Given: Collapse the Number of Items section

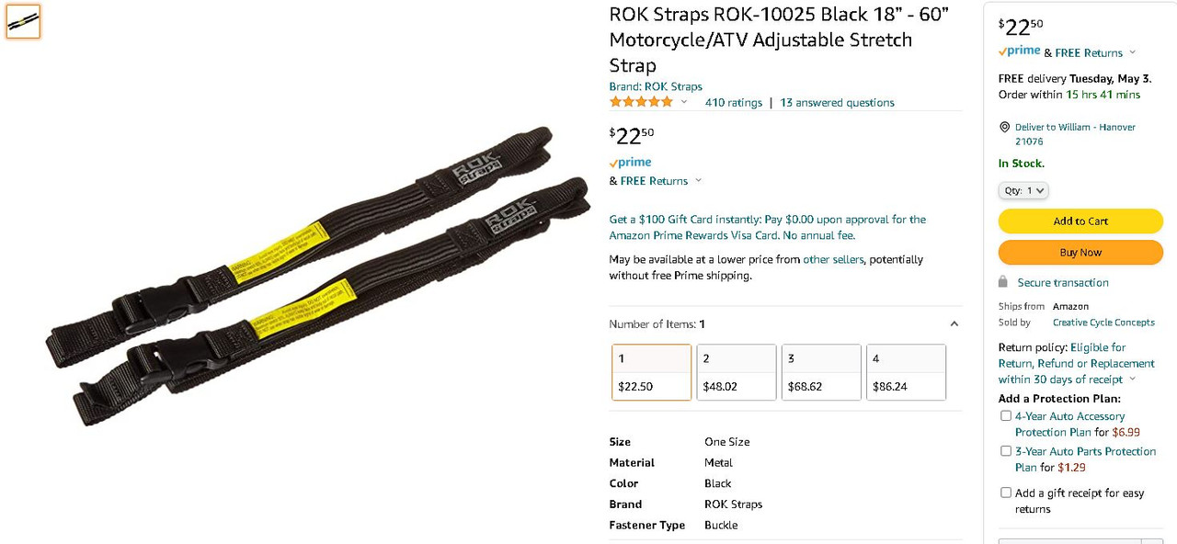Looking at the screenshot, I should pyautogui.click(x=954, y=324).
